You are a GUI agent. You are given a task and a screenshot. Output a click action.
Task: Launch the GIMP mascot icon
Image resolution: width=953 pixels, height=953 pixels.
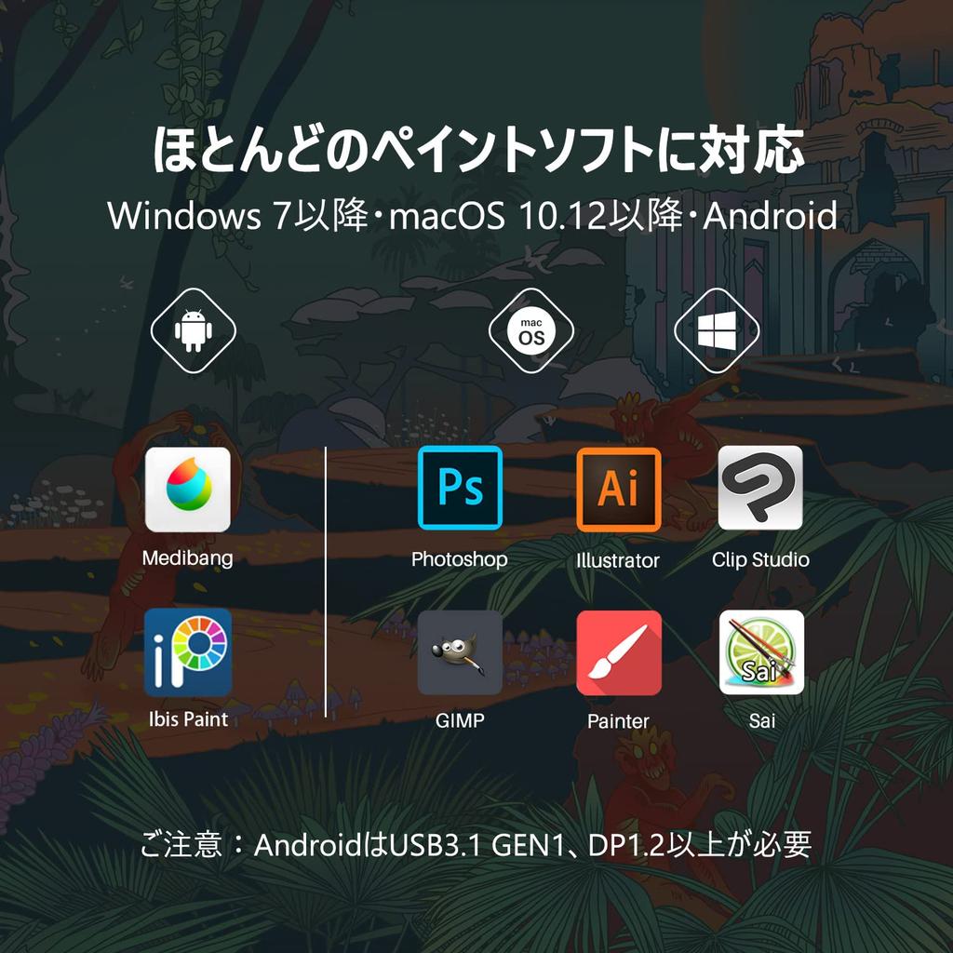click(460, 652)
